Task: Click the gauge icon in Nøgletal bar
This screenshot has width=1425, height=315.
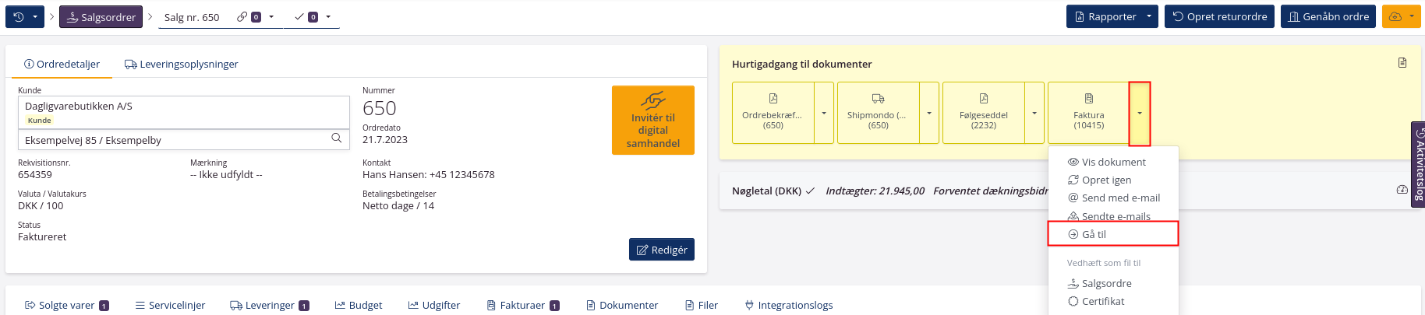Action: pos(1402,190)
